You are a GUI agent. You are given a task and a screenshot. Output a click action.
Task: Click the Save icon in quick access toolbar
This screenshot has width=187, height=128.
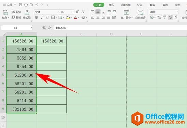pyautogui.click(x=20, y=5)
